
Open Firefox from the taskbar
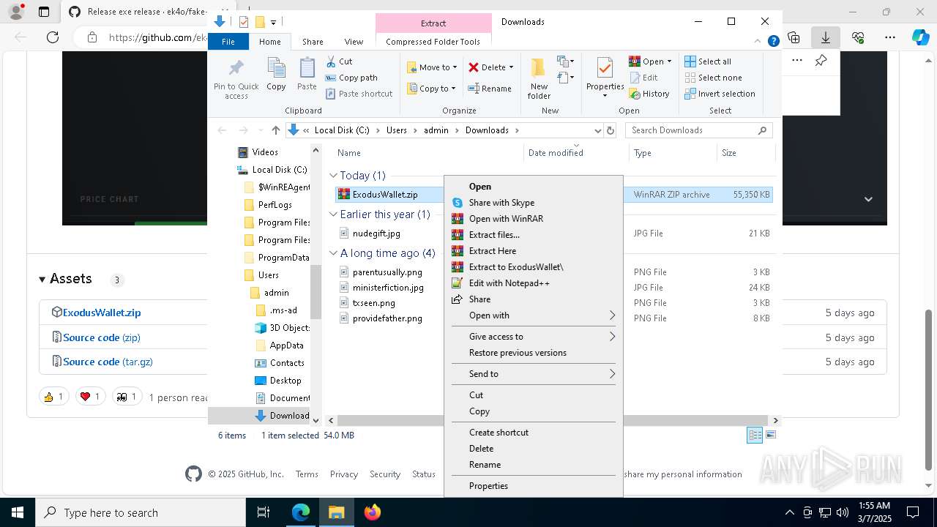[x=373, y=512]
